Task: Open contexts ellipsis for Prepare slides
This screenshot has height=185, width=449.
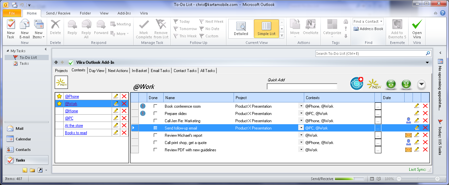Action: tap(378, 113)
